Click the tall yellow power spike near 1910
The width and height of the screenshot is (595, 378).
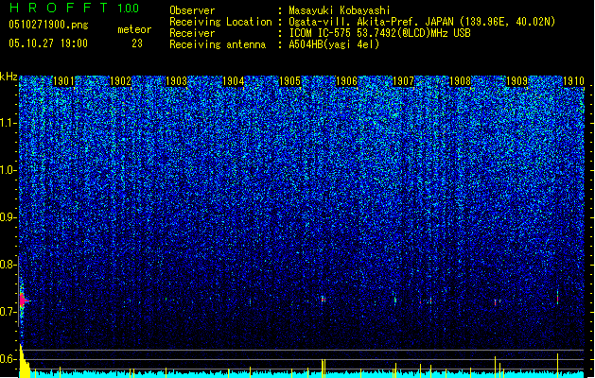pos(557,365)
